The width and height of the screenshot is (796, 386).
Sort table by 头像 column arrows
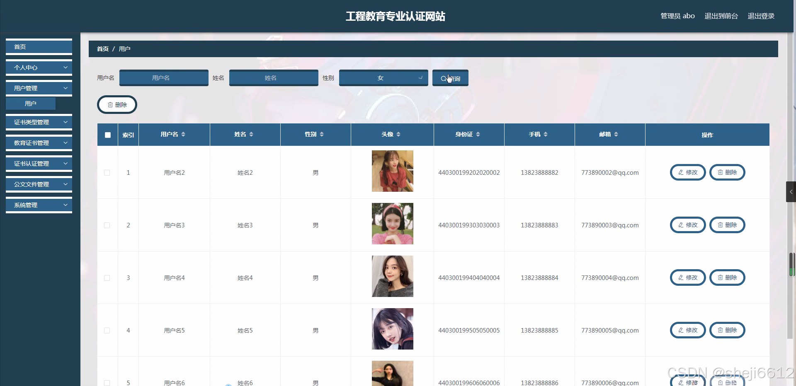click(398, 134)
